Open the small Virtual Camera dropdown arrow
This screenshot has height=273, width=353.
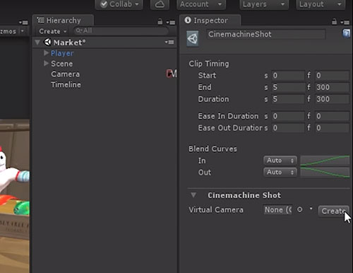[x=311, y=209]
